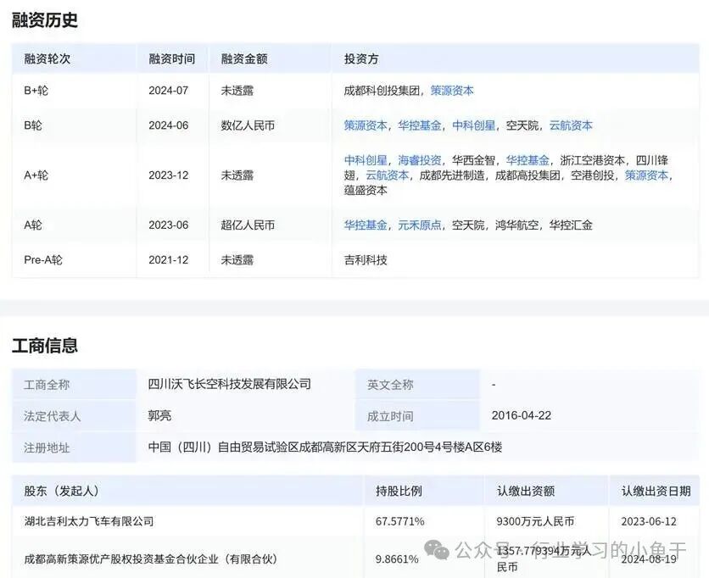709x578 pixels.
Task: Select legal representative 郭亮
Action: [159, 415]
